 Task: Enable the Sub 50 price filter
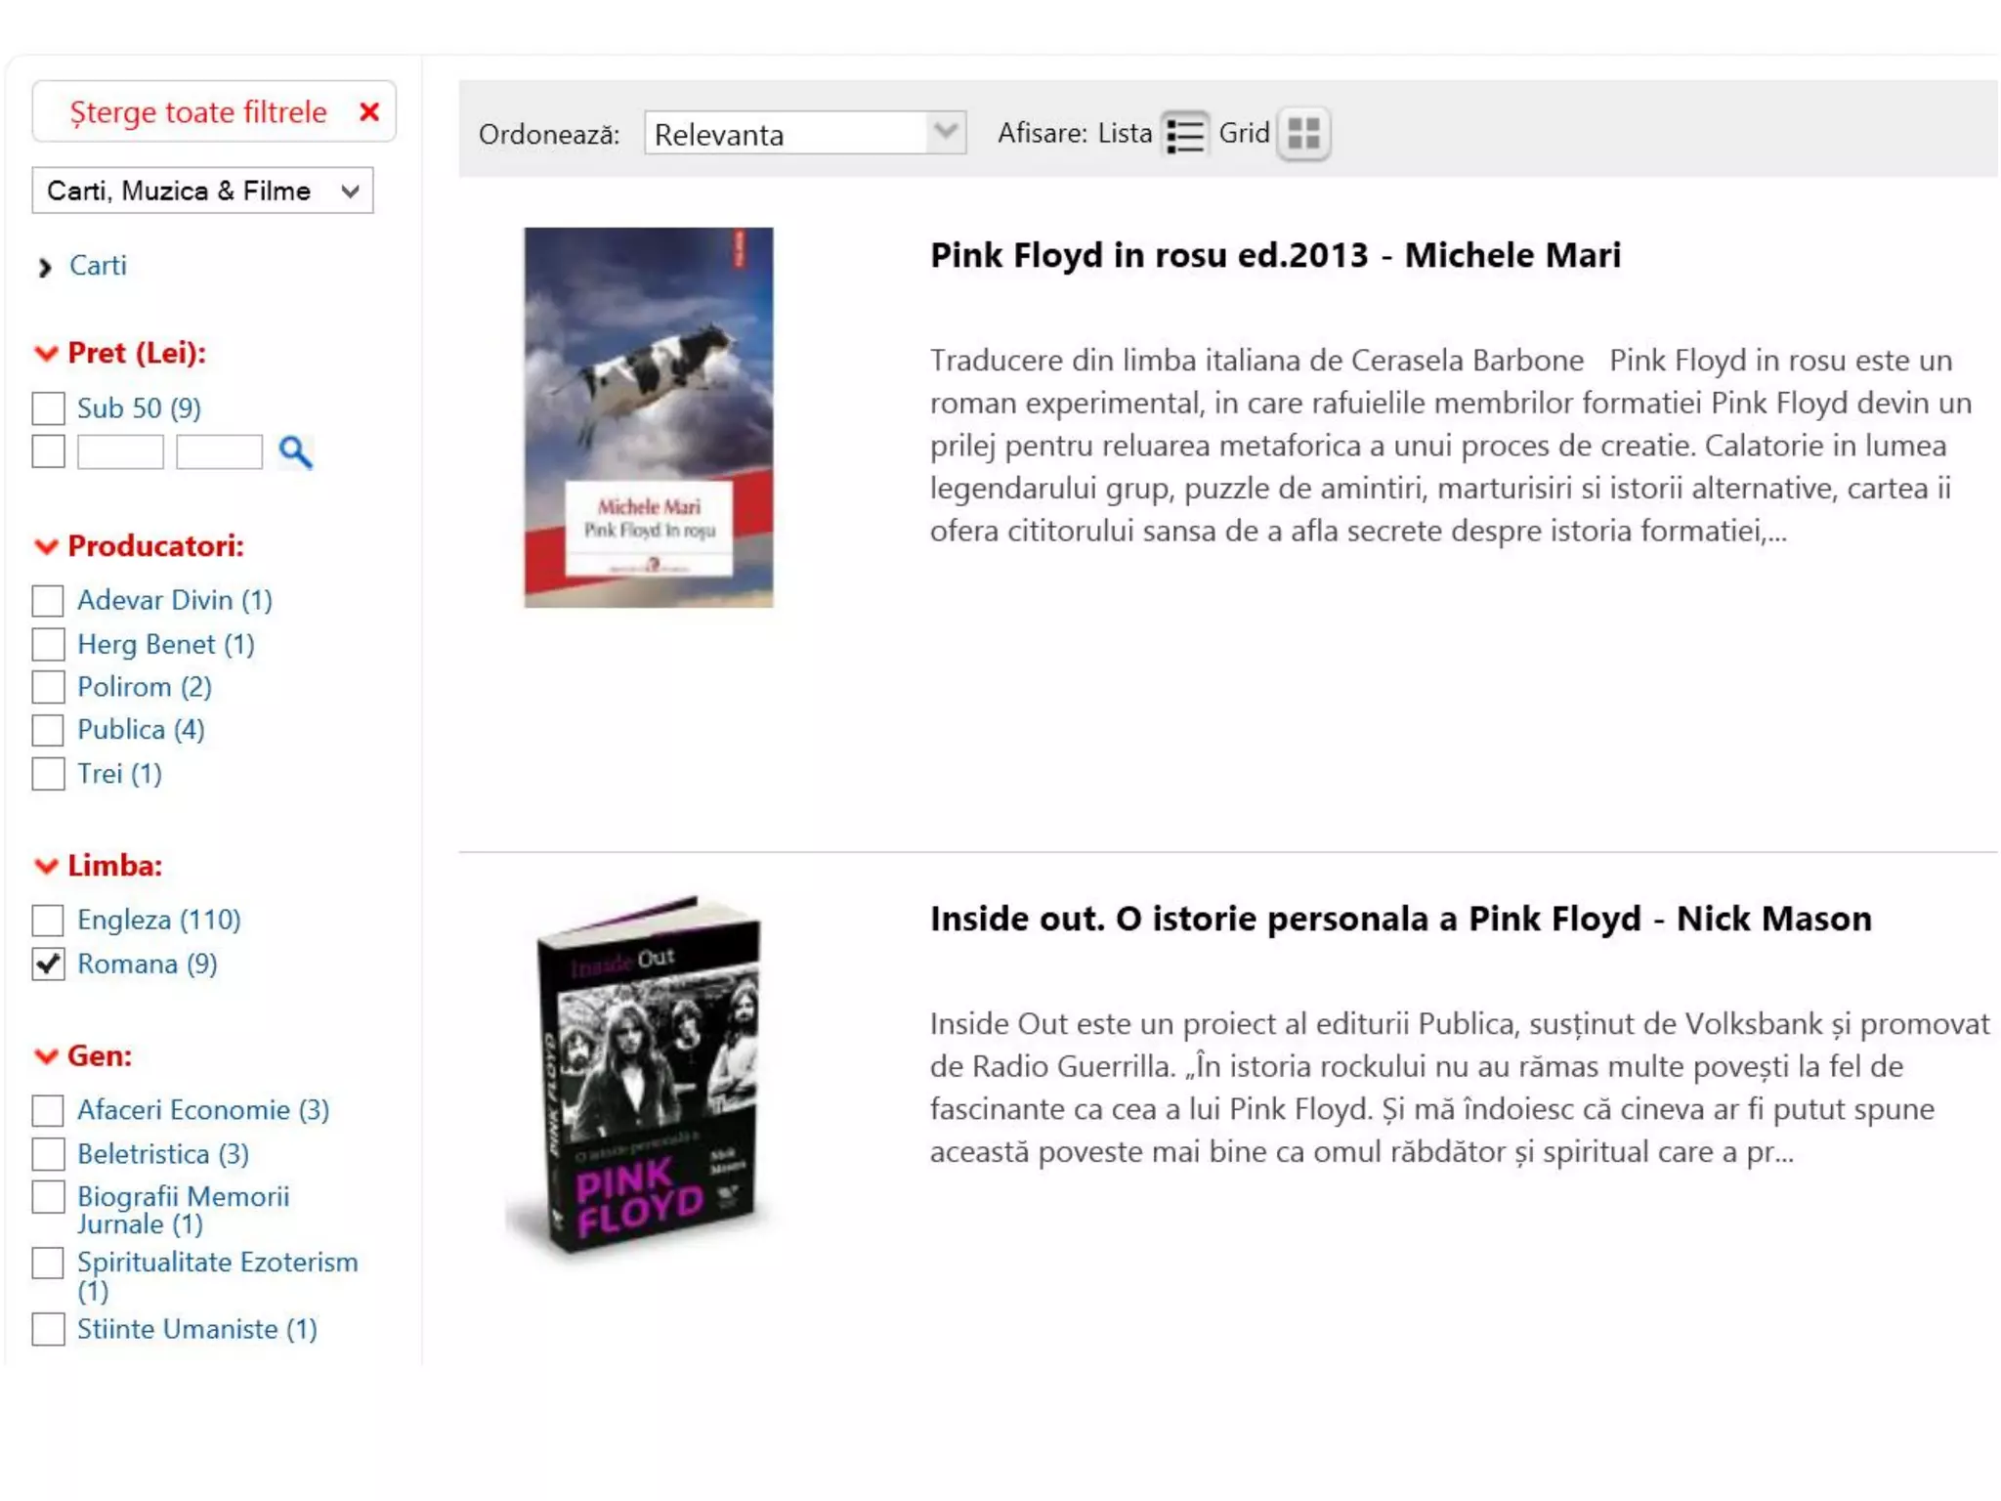pos(48,407)
